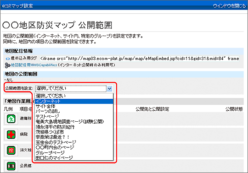The image size is (248, 173).
Task: Click the 凡例 column header
Action: click(x=8, y=109)
